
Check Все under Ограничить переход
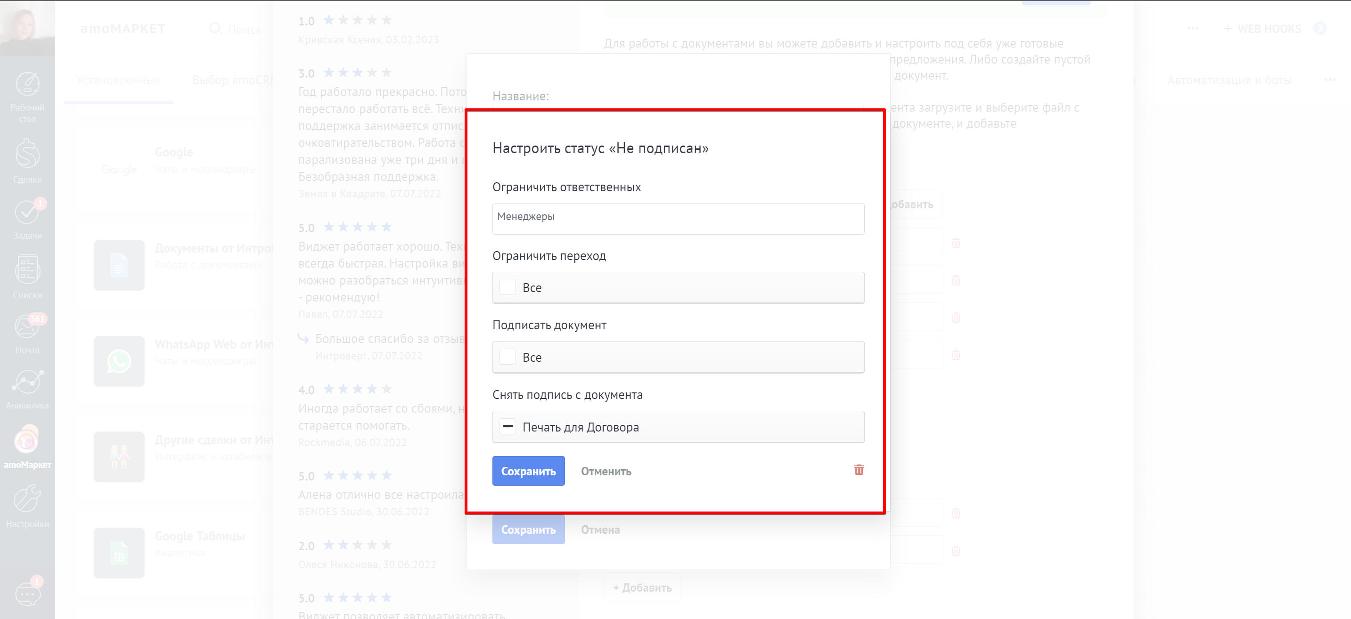(508, 287)
